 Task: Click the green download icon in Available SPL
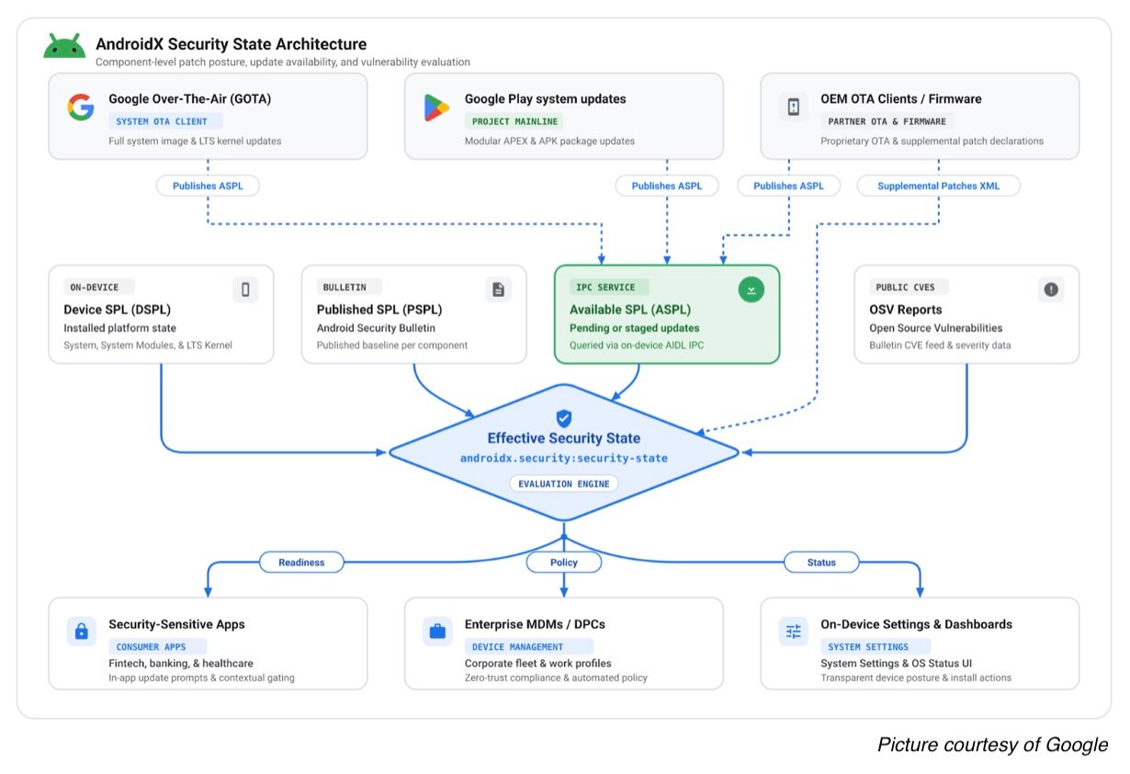[751, 290]
